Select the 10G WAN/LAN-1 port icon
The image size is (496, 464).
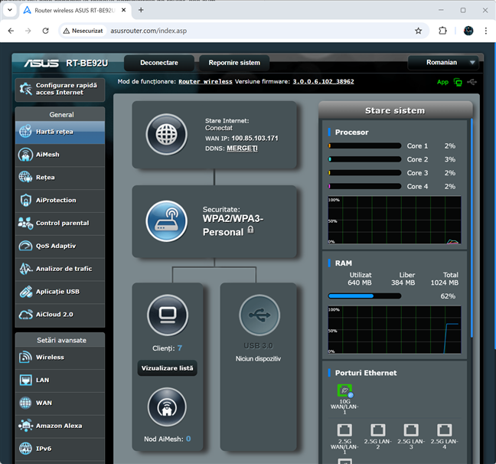click(x=344, y=391)
